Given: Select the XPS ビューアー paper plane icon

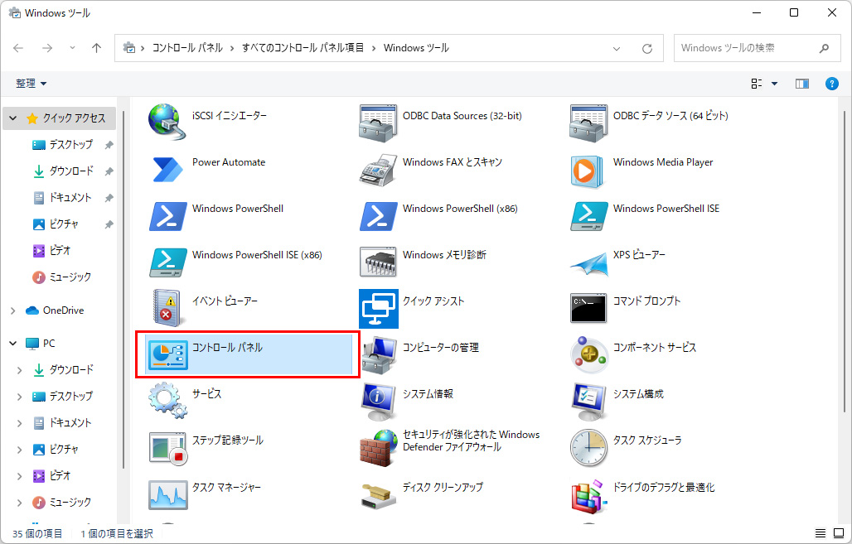Looking at the screenshot, I should pyautogui.click(x=589, y=263).
